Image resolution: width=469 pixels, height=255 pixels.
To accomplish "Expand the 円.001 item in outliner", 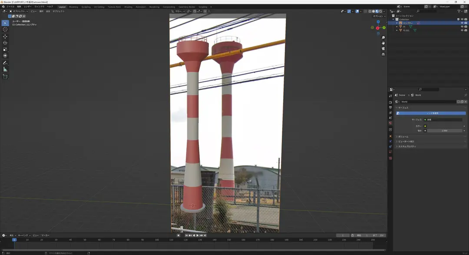I will [397, 30].
